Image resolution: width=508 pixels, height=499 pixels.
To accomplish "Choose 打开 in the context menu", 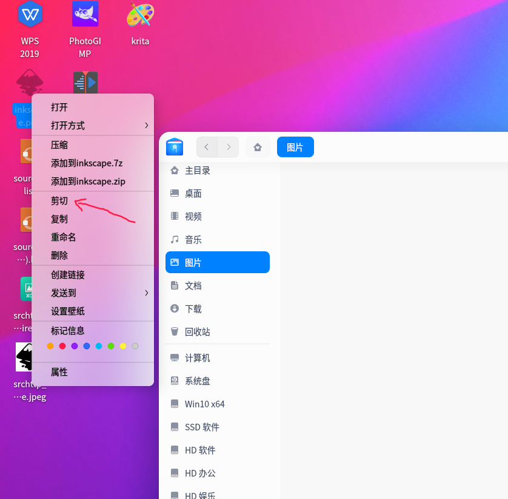I will (93, 107).
